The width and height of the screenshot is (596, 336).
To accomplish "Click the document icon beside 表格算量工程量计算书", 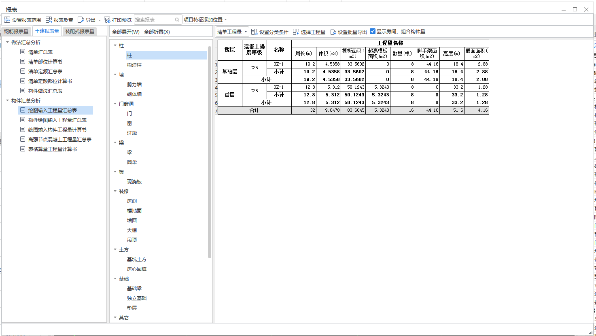I will [23, 149].
